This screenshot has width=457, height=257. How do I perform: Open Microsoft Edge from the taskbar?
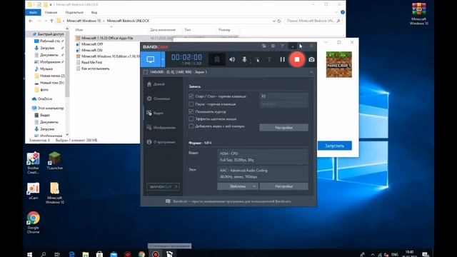(x=71, y=254)
